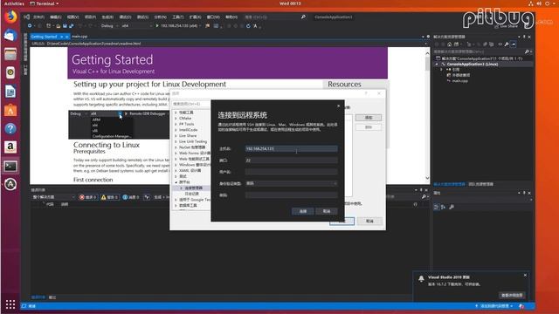Expand the Live Share node in options tree
The width and height of the screenshot is (559, 314).
click(176, 136)
